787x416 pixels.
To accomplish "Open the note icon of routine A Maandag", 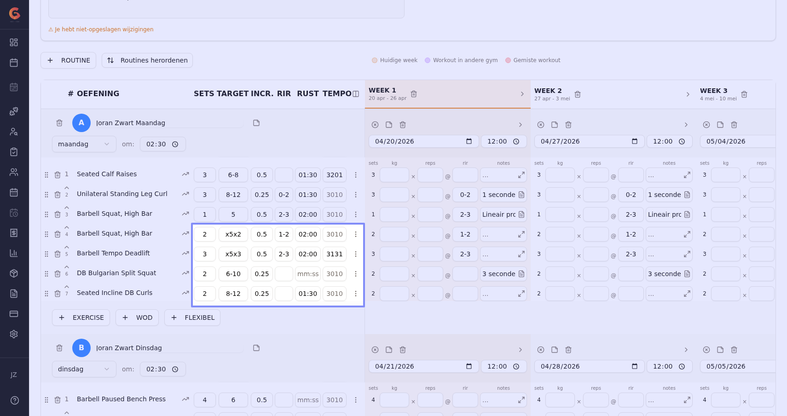I will pyautogui.click(x=256, y=123).
